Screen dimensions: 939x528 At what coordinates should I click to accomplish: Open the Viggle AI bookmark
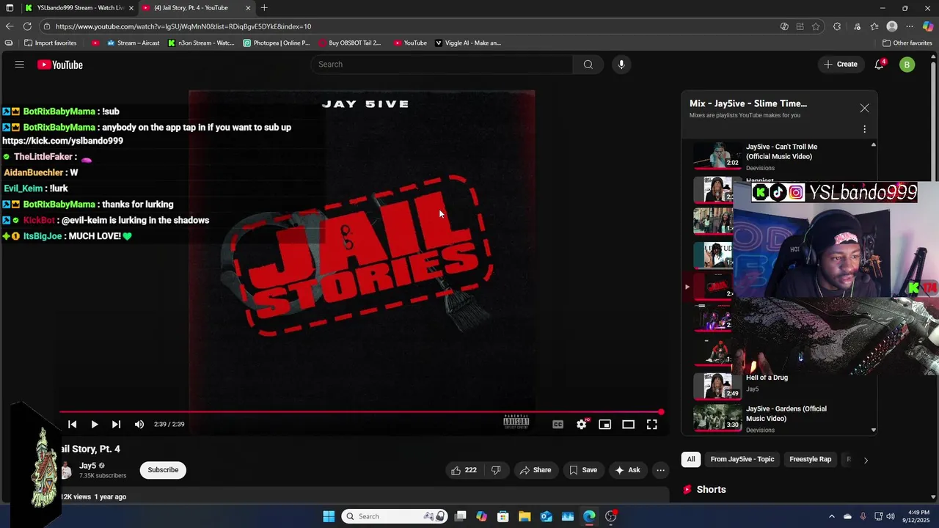pyautogui.click(x=468, y=43)
